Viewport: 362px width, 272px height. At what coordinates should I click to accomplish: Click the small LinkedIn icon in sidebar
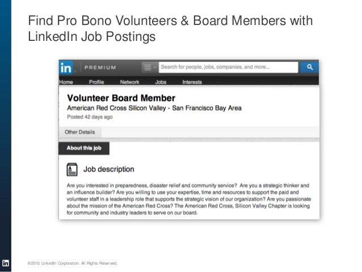click(x=6, y=263)
